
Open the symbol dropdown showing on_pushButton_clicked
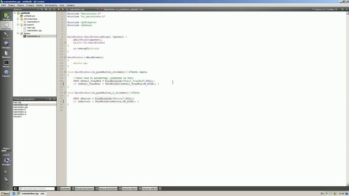coord(122,9)
